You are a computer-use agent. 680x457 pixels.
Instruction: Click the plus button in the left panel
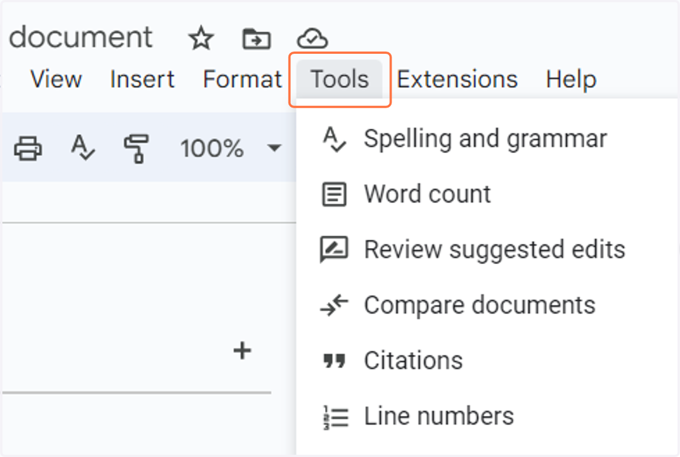point(243,351)
